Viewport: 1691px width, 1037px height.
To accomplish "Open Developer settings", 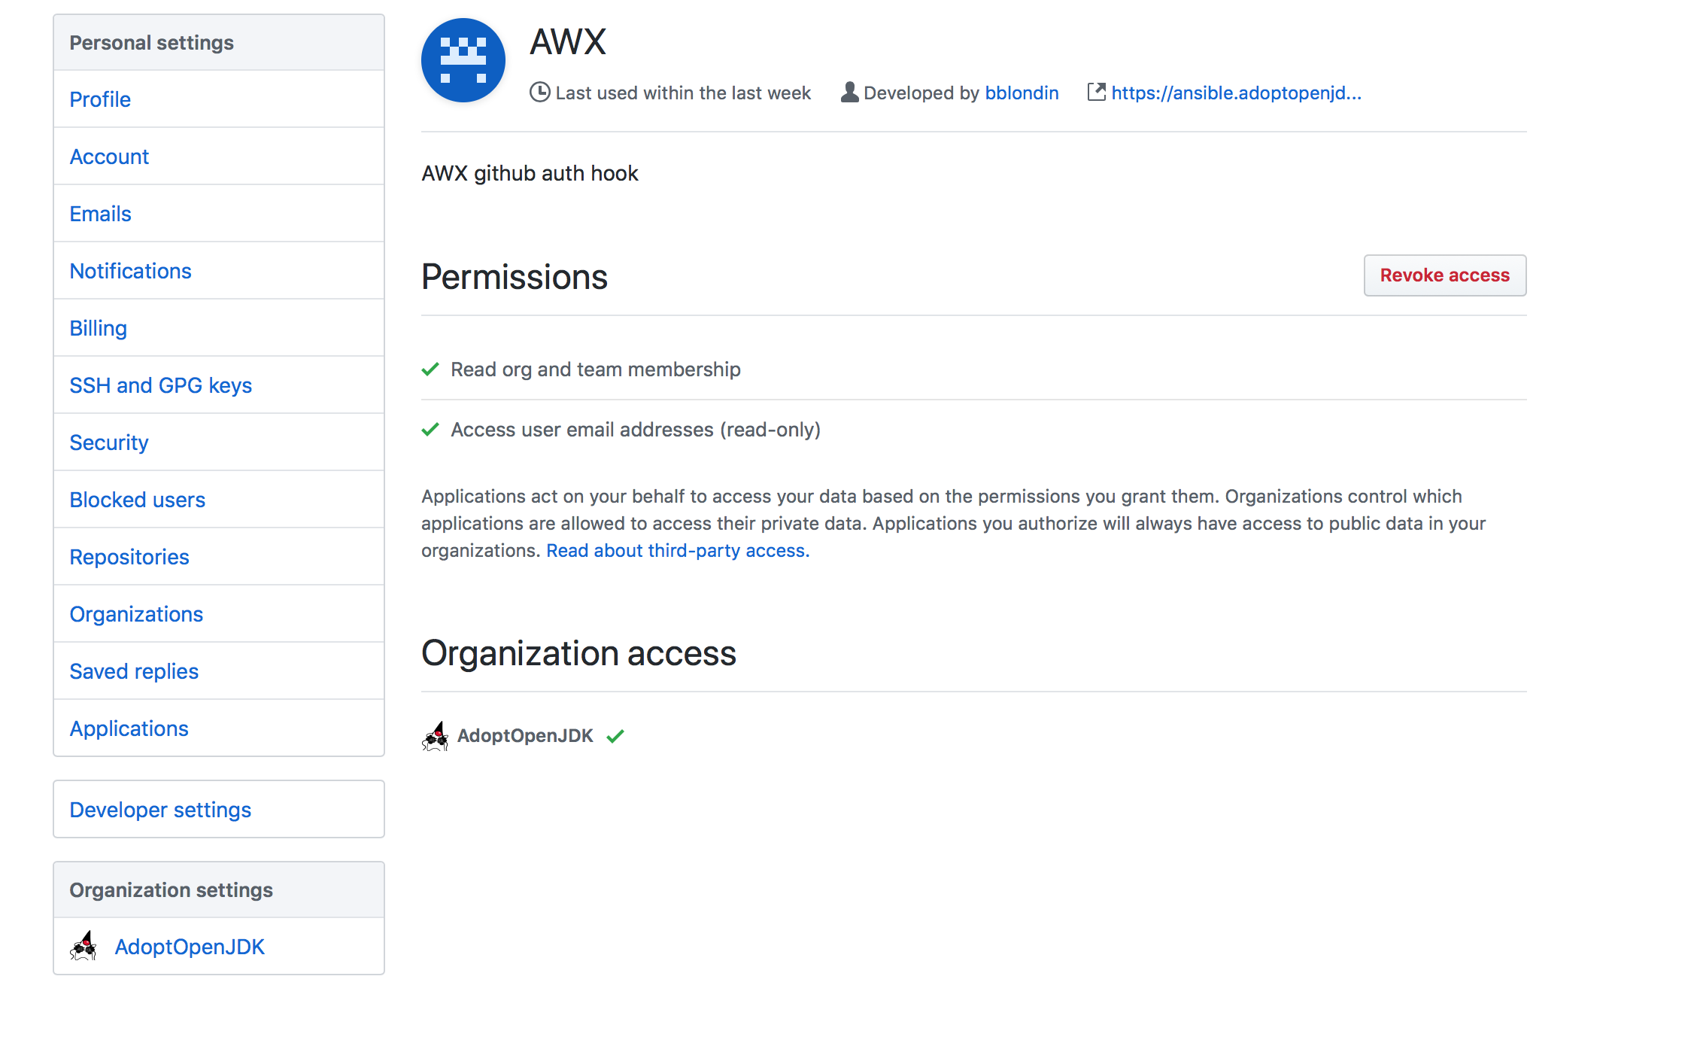I will (160, 809).
